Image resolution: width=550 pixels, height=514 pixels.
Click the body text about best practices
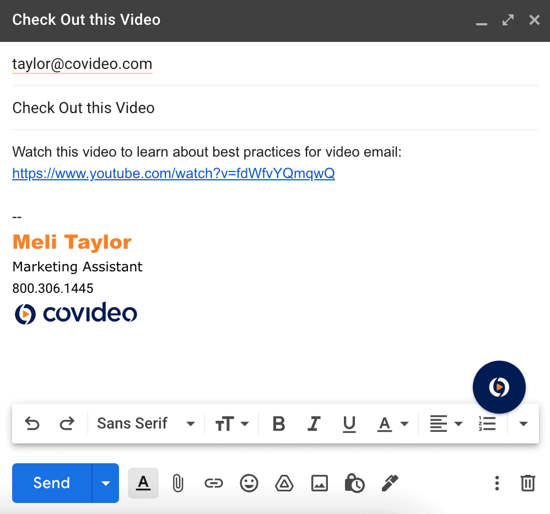pos(207,152)
